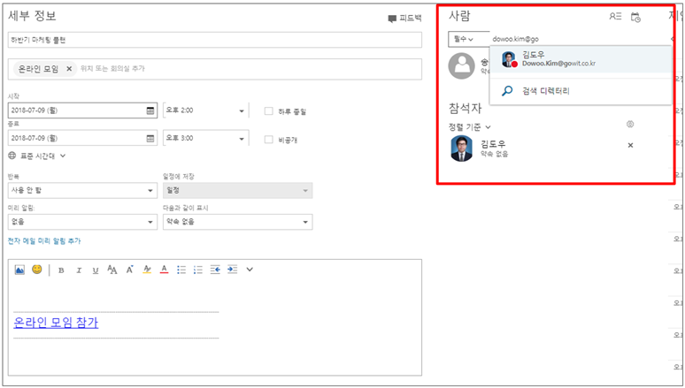
Task: Click 전자 메일 미리 알림 추가 link
Action: pyautogui.click(x=43, y=240)
